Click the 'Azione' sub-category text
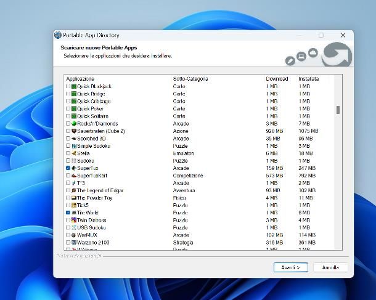This screenshot has height=300, width=376. click(x=181, y=131)
